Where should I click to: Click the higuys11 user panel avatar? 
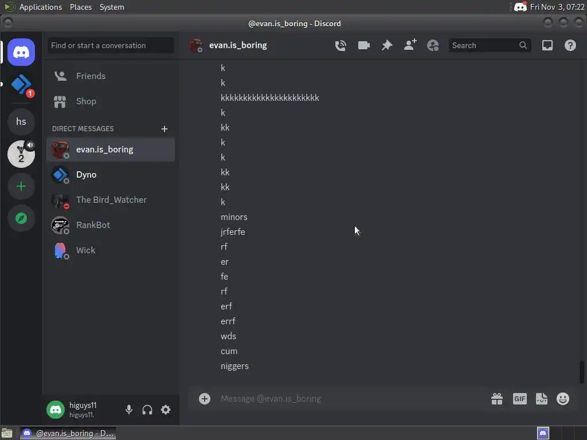tap(56, 410)
